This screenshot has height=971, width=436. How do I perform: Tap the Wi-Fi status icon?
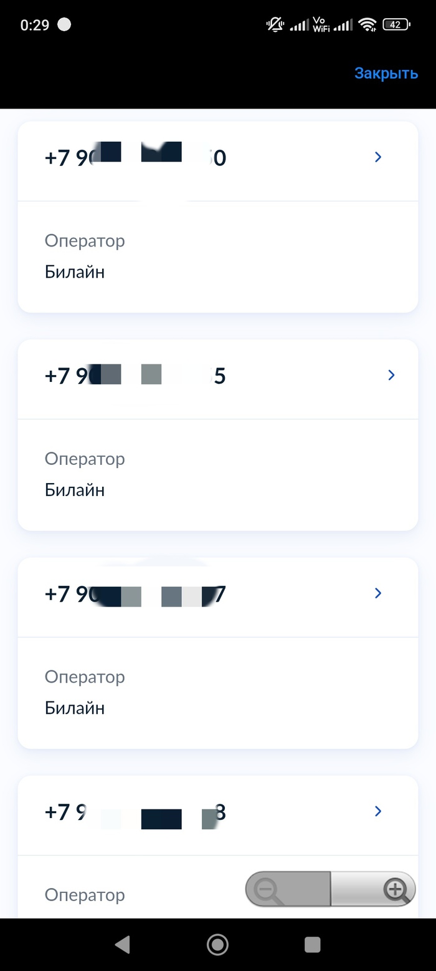point(368,25)
